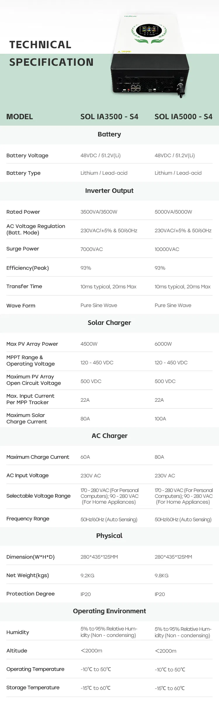Click the Battery section heading

click(x=109, y=134)
